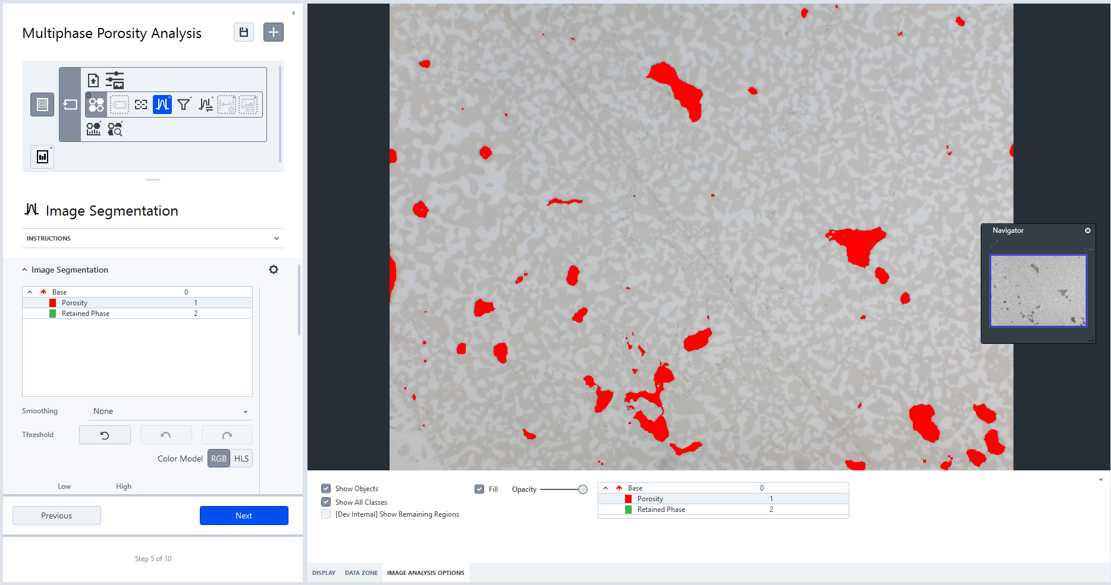
Task: Open the Smoothing dropdown
Action: click(170, 411)
